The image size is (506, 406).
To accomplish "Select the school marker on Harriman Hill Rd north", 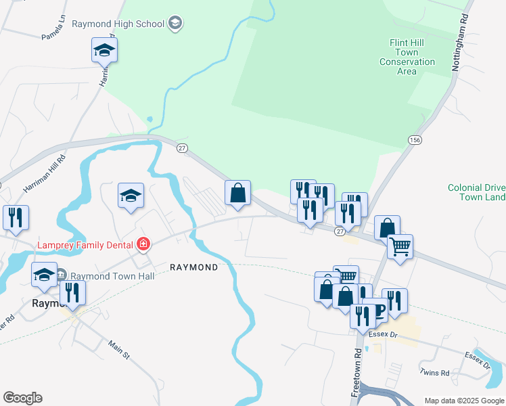I will tap(105, 51).
